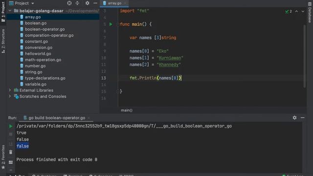Image resolution: width=313 pixels, height=176 pixels.
Task: Click the editor vertical scrollbar
Action: [304, 56]
